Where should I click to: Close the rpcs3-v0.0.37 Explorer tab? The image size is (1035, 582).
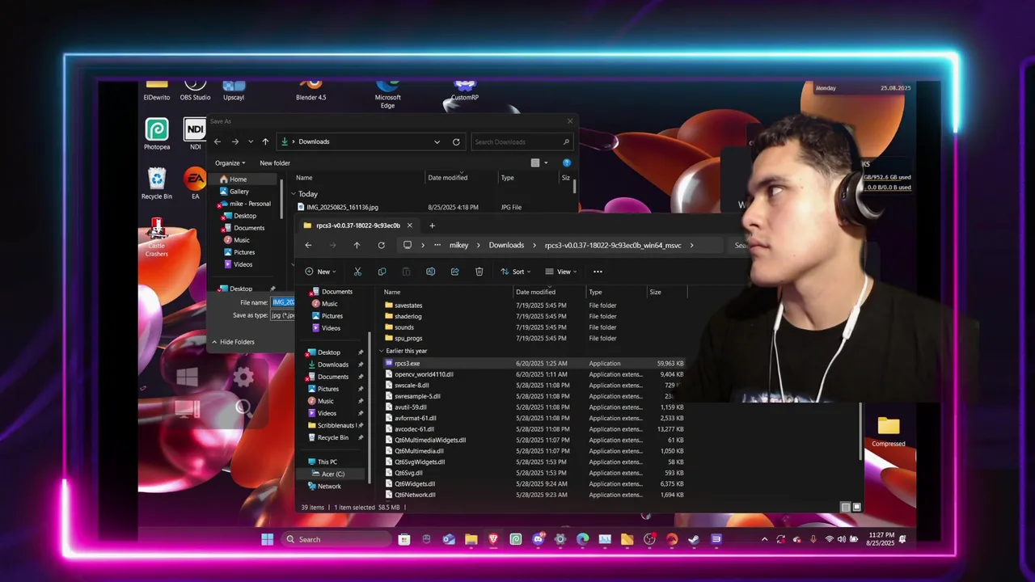pos(409,226)
